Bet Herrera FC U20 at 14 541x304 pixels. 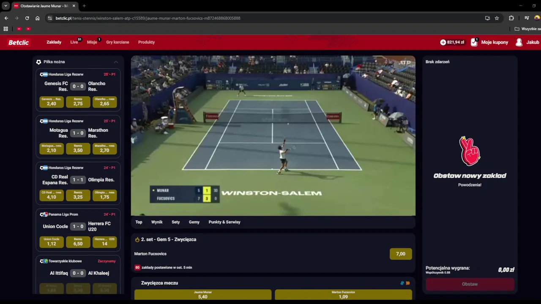[104, 242]
